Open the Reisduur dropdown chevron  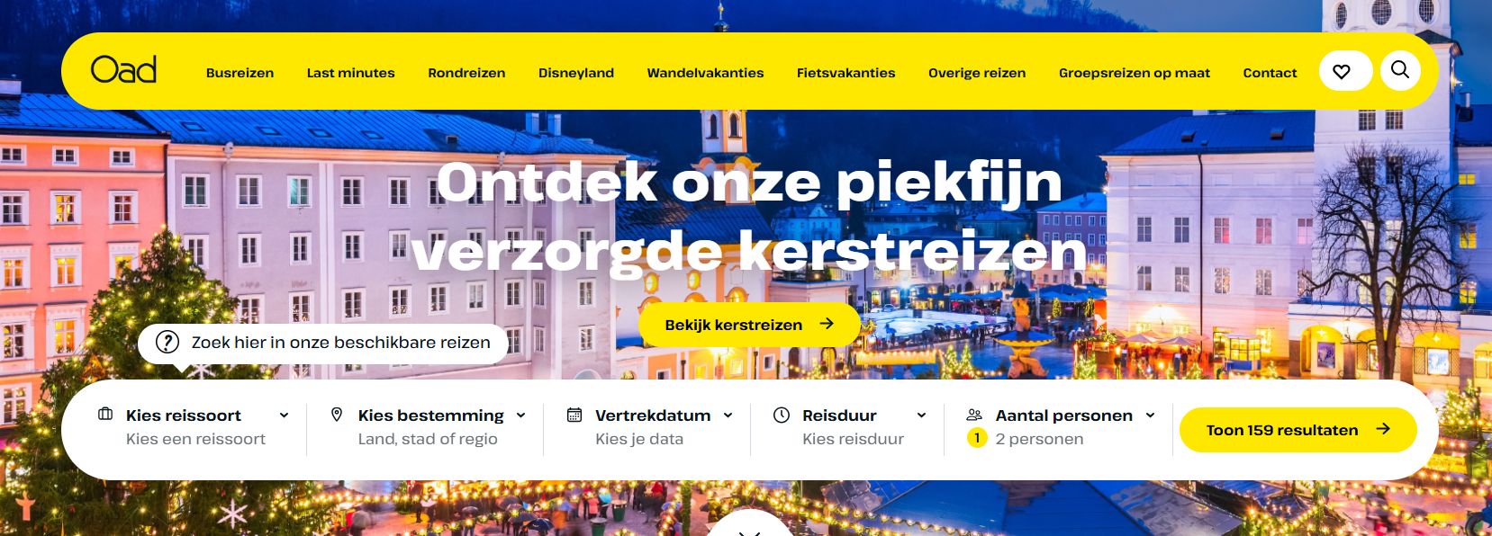[x=921, y=415]
